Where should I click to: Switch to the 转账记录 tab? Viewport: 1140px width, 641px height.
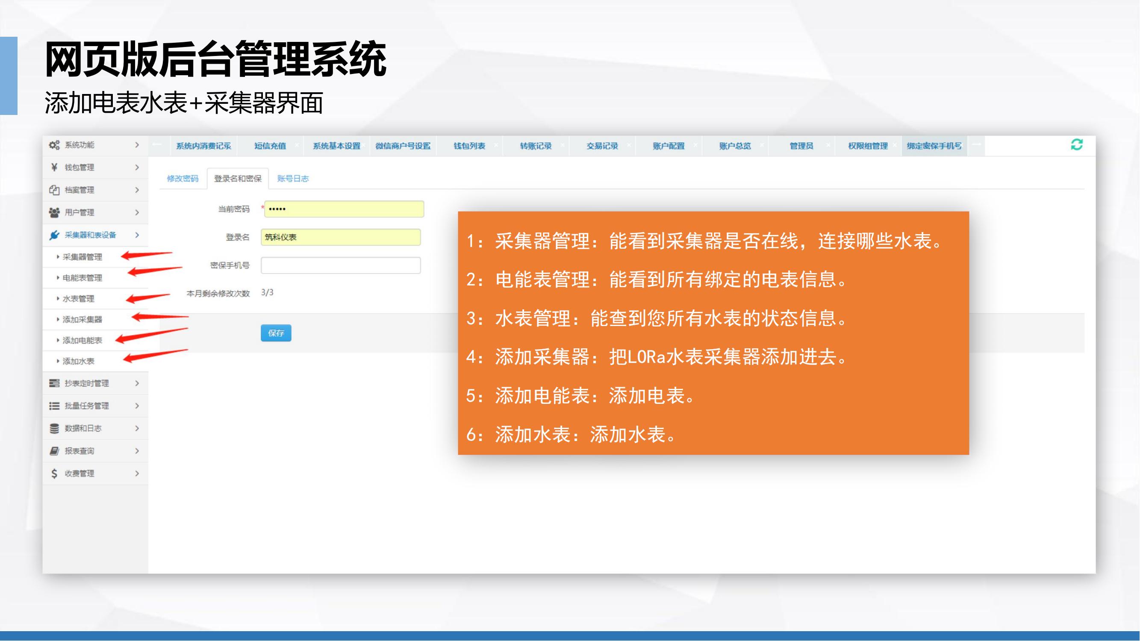pos(536,146)
